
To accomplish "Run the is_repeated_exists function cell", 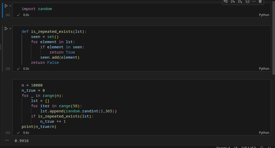I will pyautogui.click(x=6, y=28).
